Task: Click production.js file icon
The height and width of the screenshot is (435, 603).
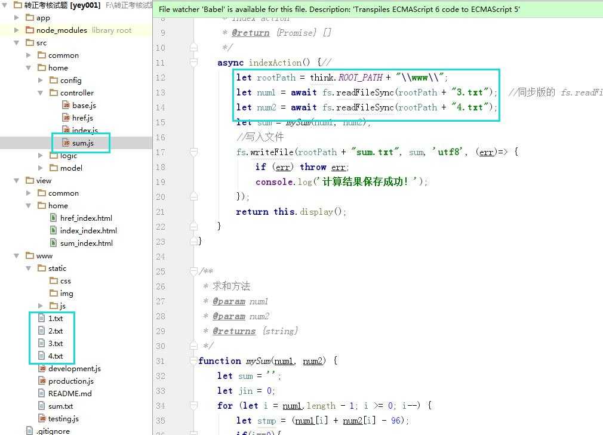Action: click(x=42, y=381)
